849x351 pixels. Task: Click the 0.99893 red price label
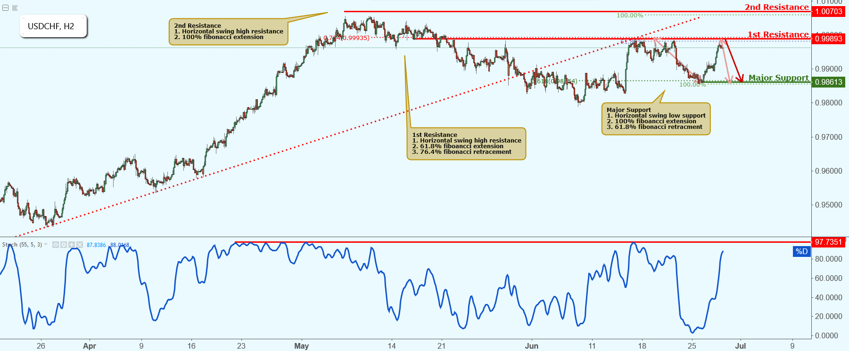click(x=828, y=39)
